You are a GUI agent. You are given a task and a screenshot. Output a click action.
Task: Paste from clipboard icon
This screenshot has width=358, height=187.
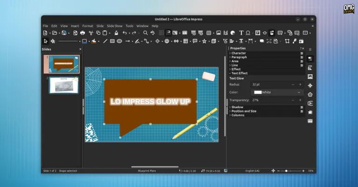[105, 33]
